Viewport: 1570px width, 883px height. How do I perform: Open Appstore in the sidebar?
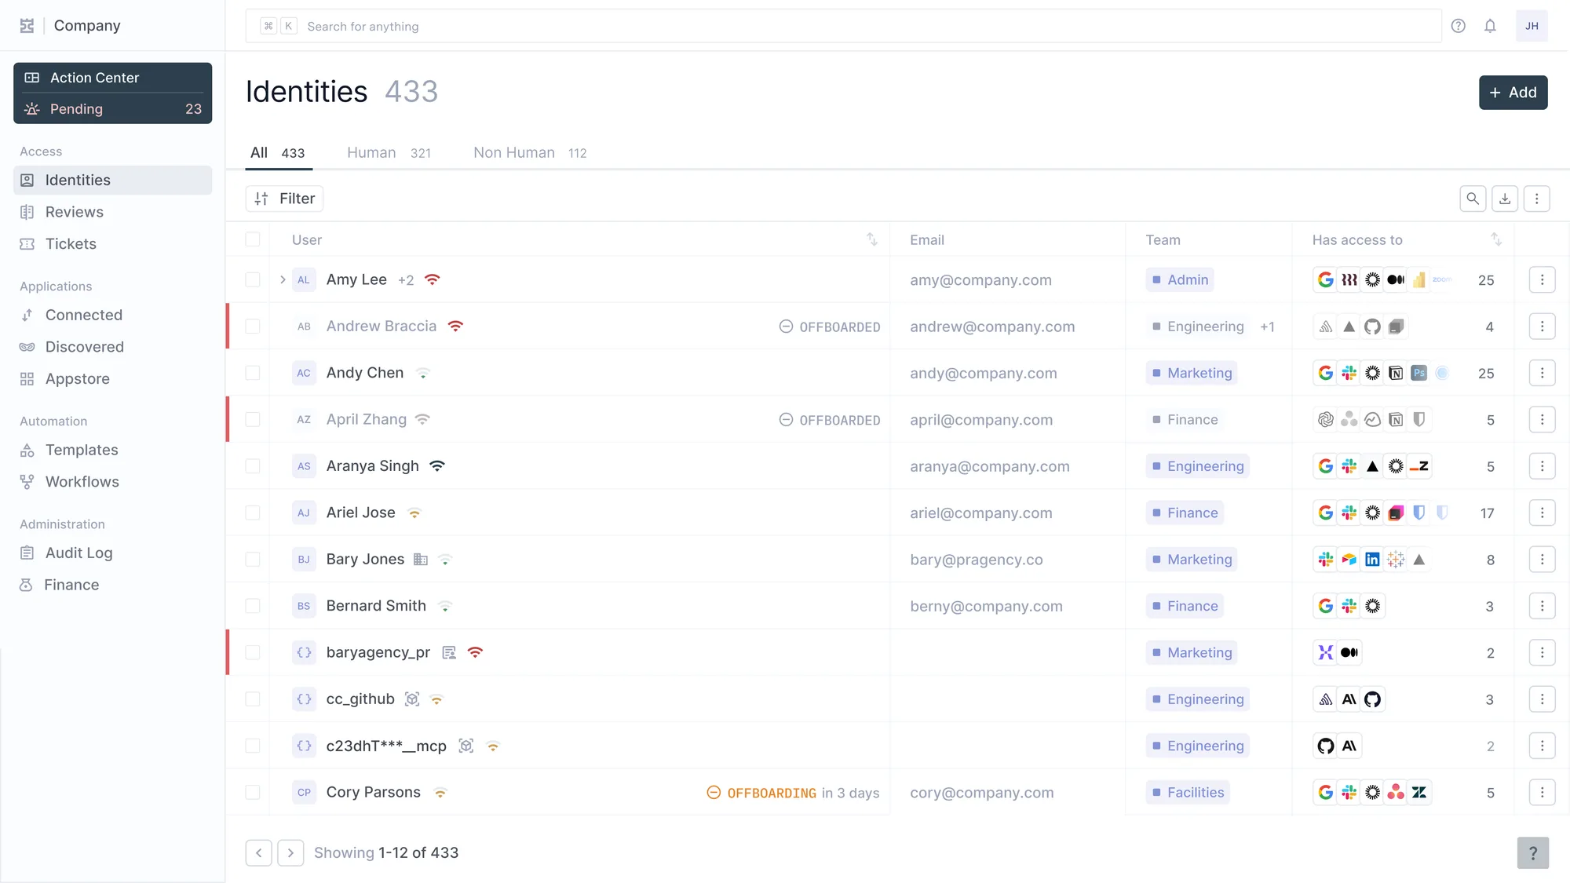[112, 379]
